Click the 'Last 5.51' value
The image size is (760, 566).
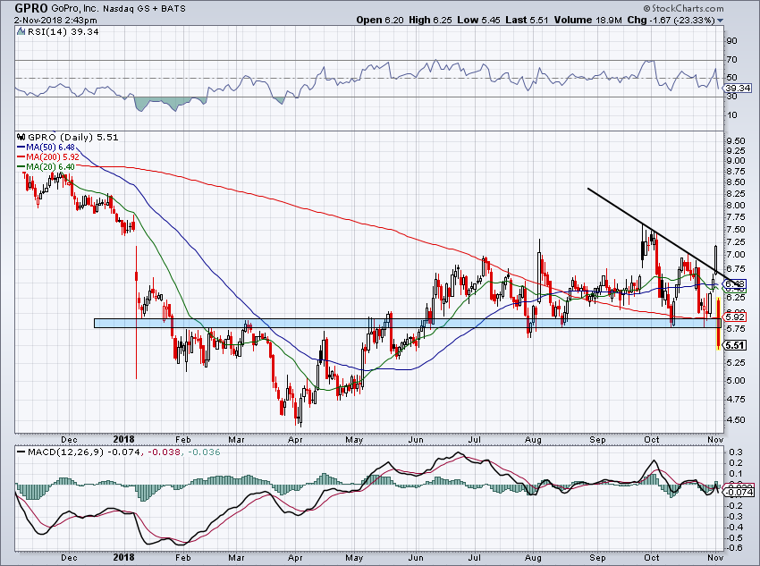point(527,20)
